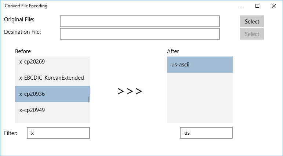The height and width of the screenshot is (156, 283).
Task: Select x-cp20269 in the Before list
Action: 52,62
